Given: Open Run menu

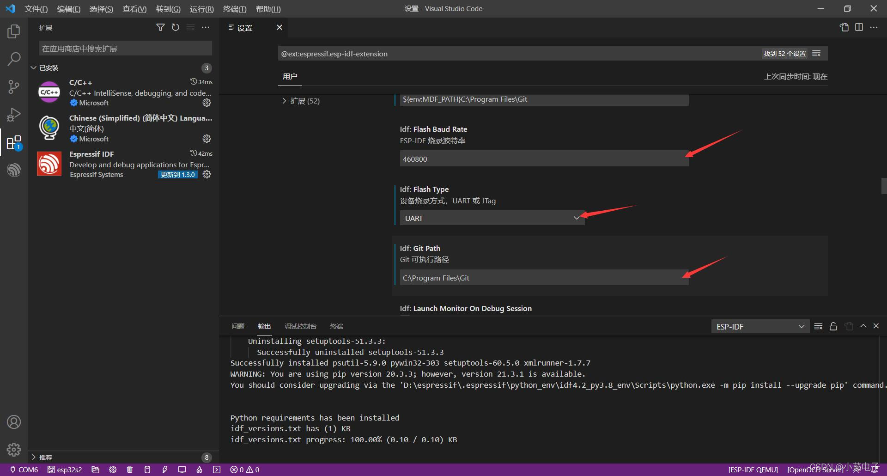Looking at the screenshot, I should [202, 9].
